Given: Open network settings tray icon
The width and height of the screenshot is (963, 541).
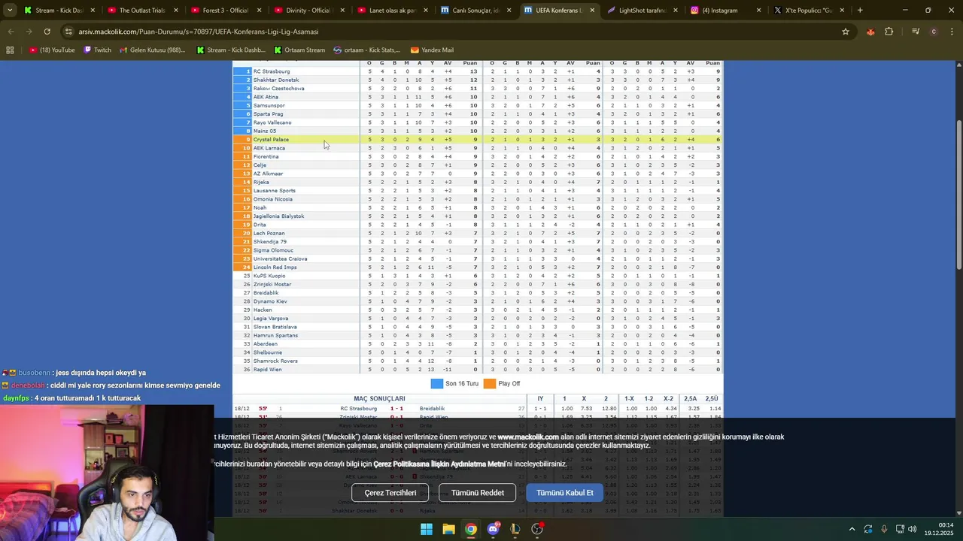Looking at the screenshot, I should point(899,529).
